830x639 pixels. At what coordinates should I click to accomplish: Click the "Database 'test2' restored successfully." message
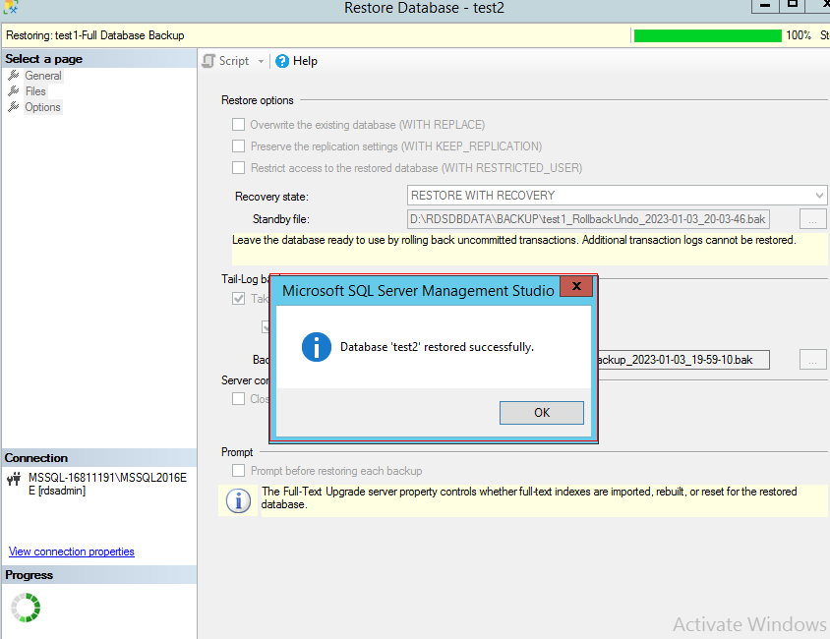click(438, 347)
